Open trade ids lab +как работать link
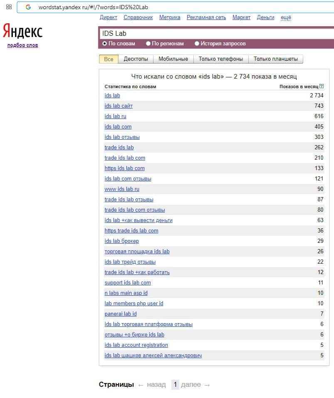 (137, 272)
